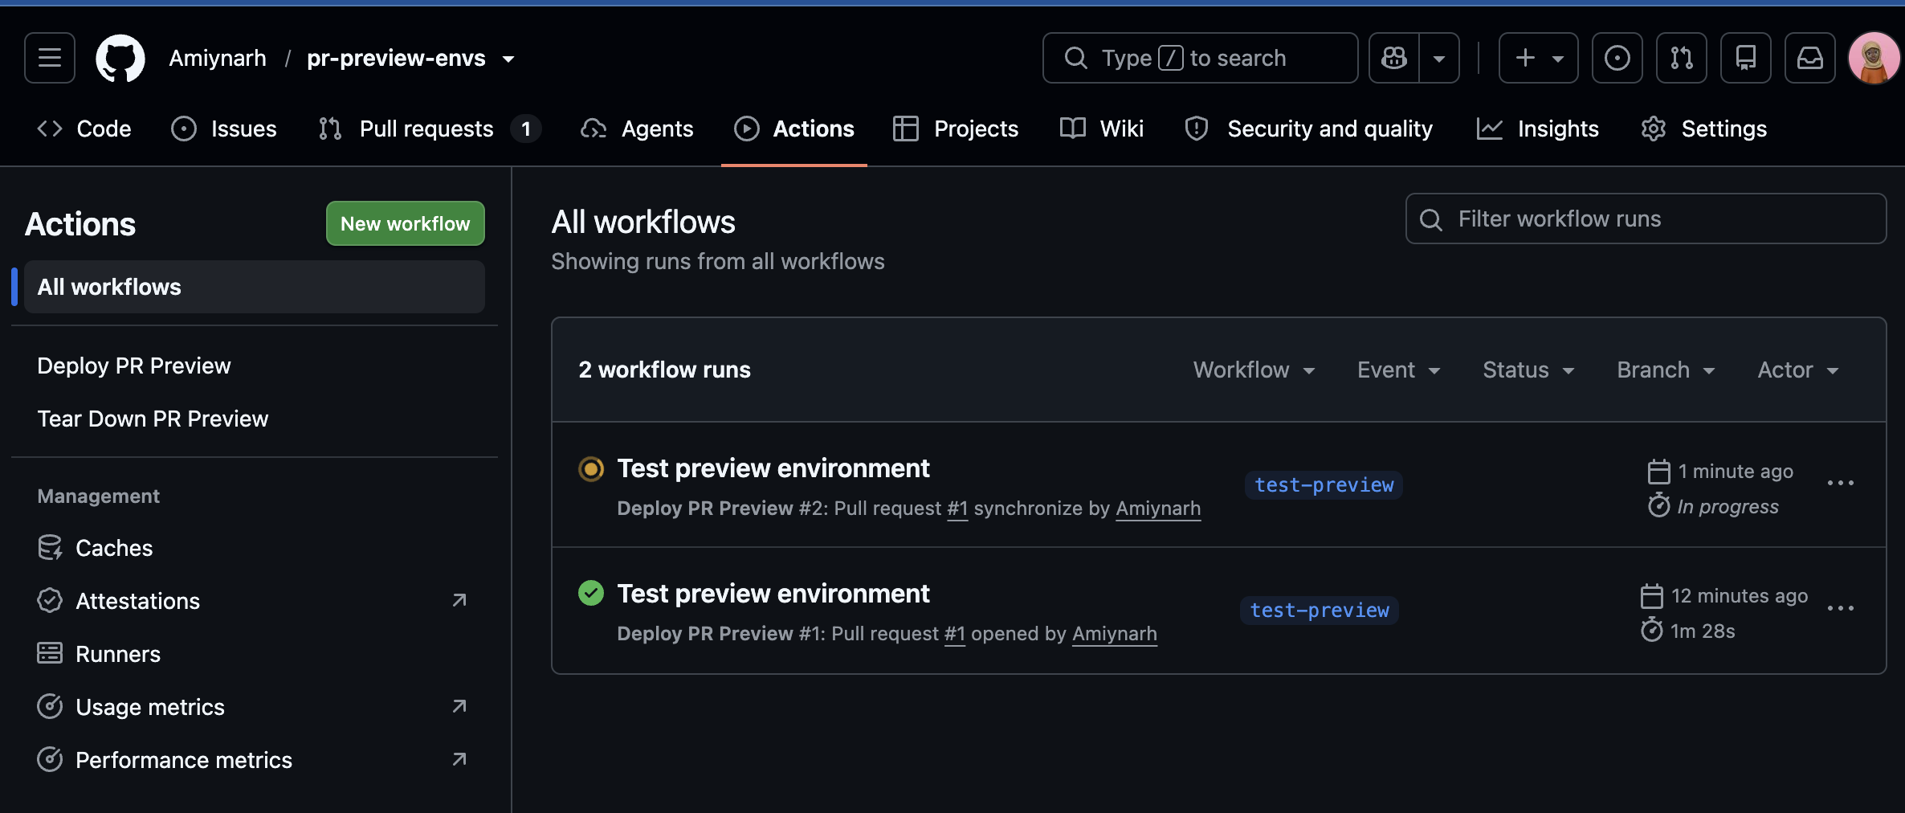This screenshot has width=1905, height=813.
Task: Open the user profile avatar menu
Action: [1874, 58]
